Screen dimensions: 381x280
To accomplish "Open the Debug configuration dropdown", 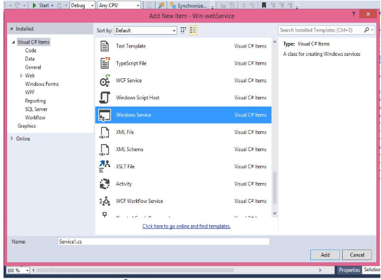I will click(x=82, y=5).
